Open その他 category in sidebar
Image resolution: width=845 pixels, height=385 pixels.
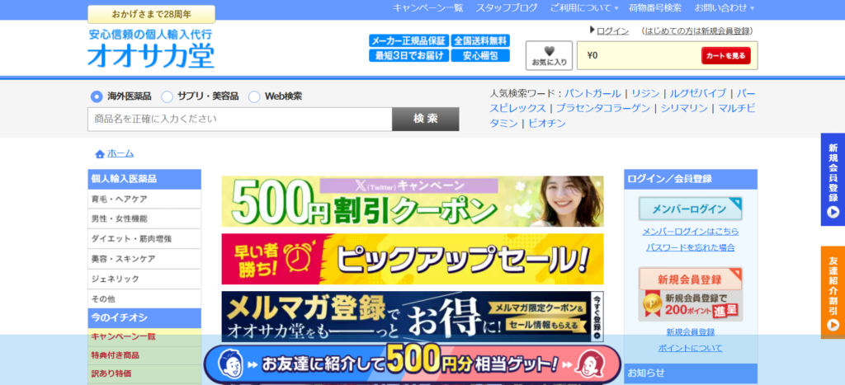[x=144, y=298]
